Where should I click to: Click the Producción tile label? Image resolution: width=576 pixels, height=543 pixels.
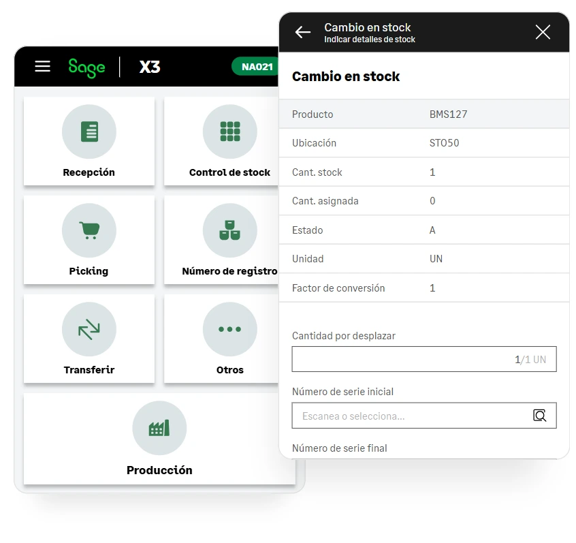(x=159, y=470)
